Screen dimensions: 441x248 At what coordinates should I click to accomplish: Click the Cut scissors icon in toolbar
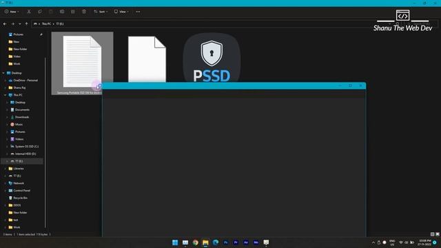click(29, 12)
